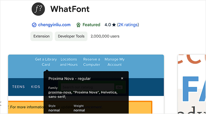
Task: Click the Weight normal value
Action: [79, 110]
